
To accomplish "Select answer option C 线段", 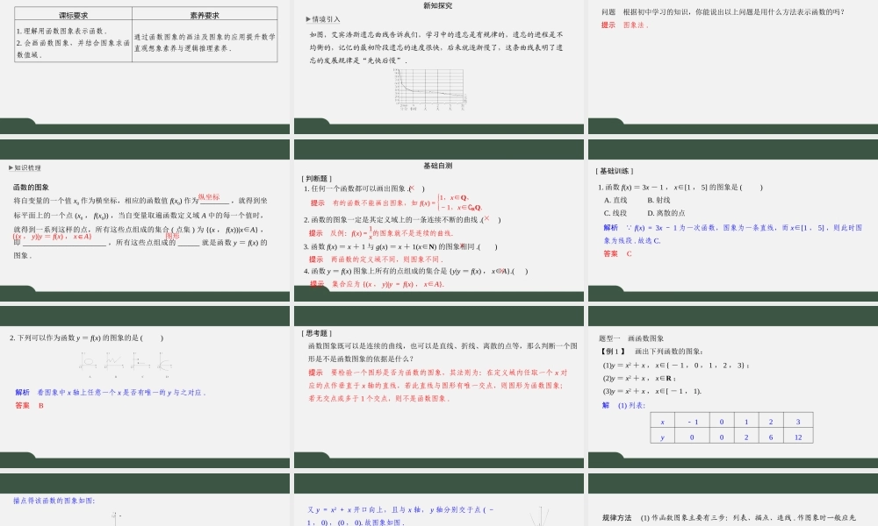I will point(615,211).
